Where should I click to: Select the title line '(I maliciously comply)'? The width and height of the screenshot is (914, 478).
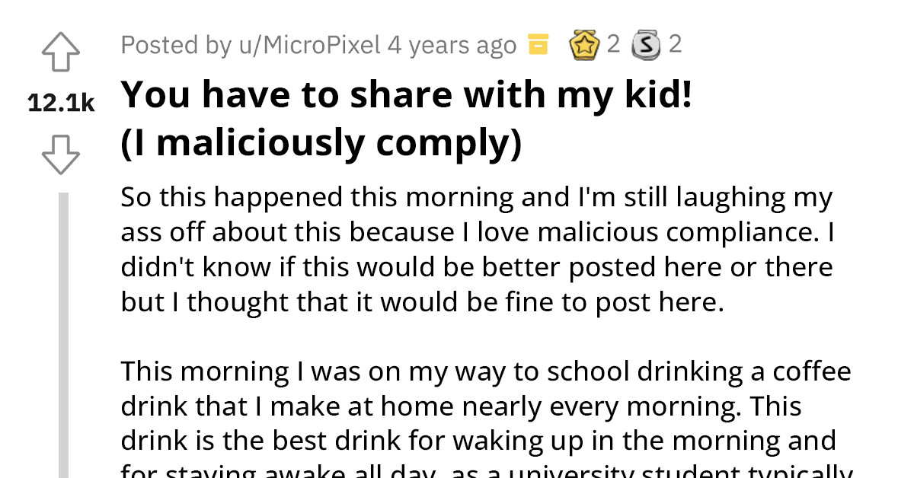(321, 142)
